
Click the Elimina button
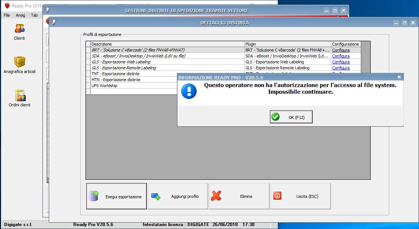239,196
